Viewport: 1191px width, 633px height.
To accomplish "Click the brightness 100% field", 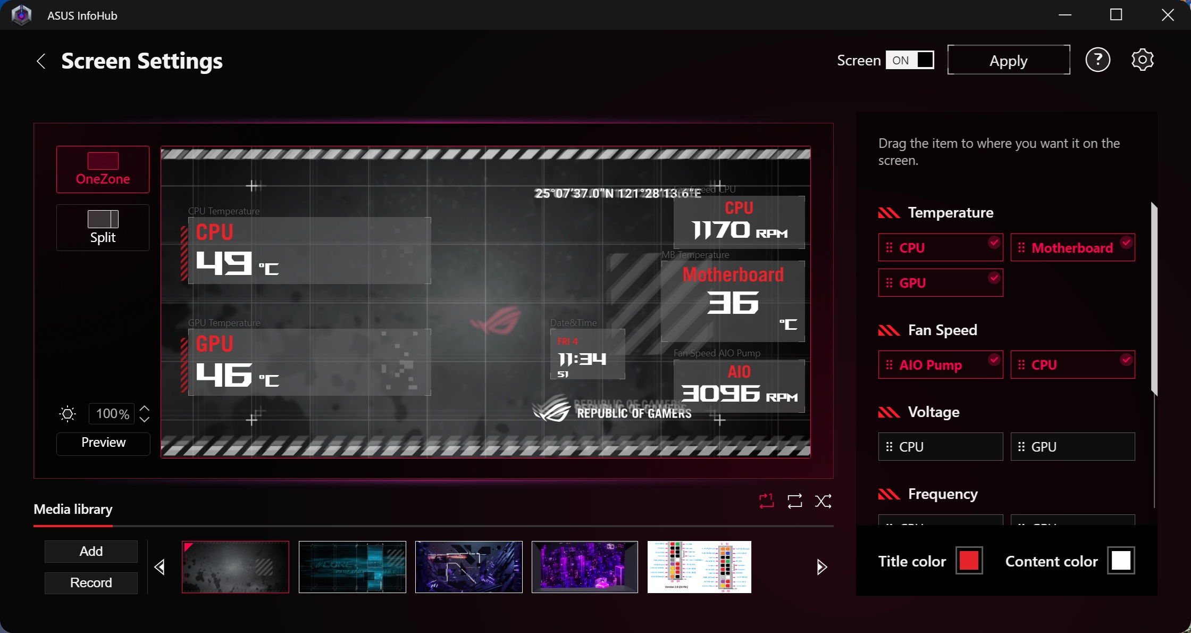I will (112, 414).
